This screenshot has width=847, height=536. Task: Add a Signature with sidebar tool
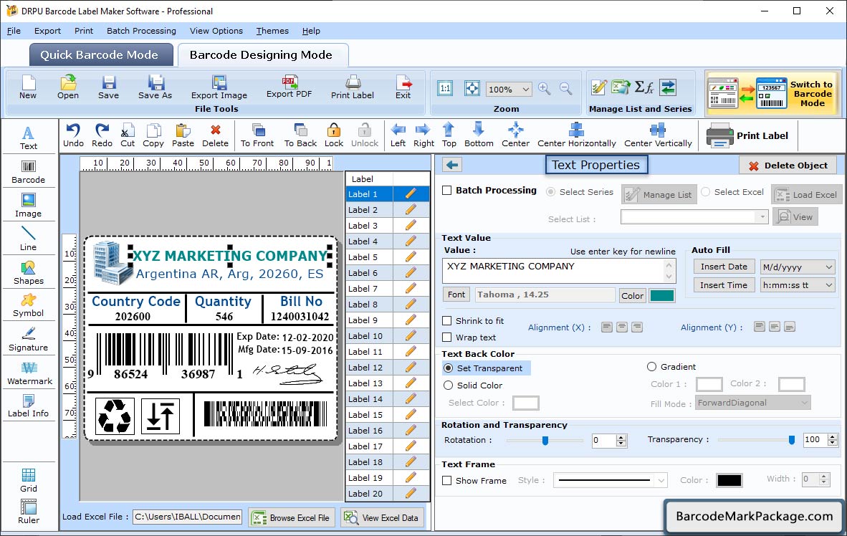coord(28,340)
